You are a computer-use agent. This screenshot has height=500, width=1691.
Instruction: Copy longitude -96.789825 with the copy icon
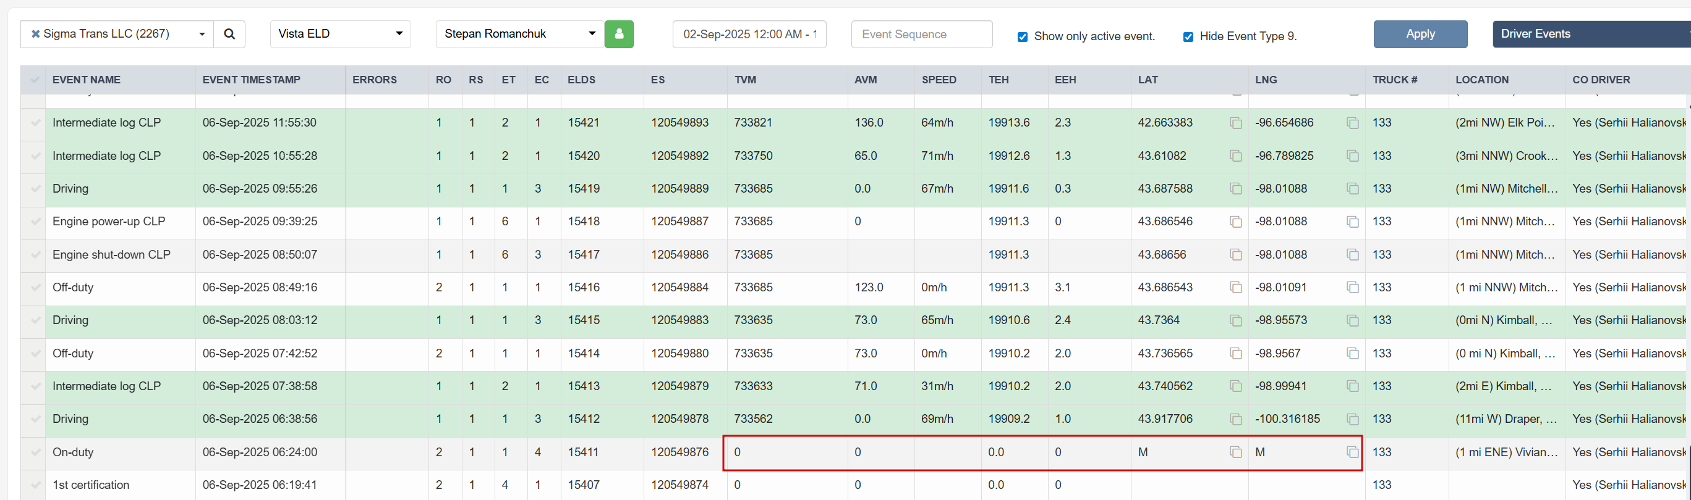tap(1352, 156)
